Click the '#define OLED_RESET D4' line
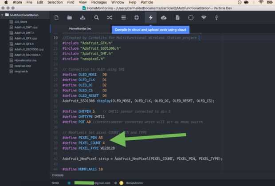This screenshot has width=275, height=186. (85, 95)
